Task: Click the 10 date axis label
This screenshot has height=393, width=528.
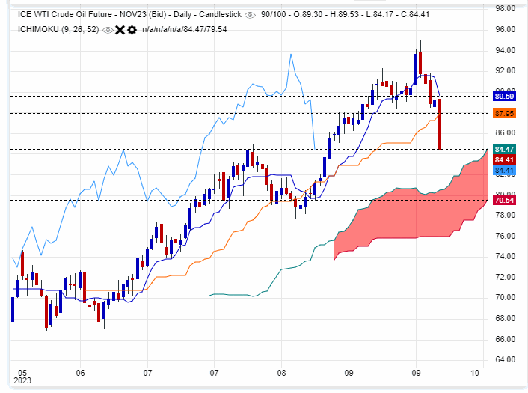Action: [475, 373]
